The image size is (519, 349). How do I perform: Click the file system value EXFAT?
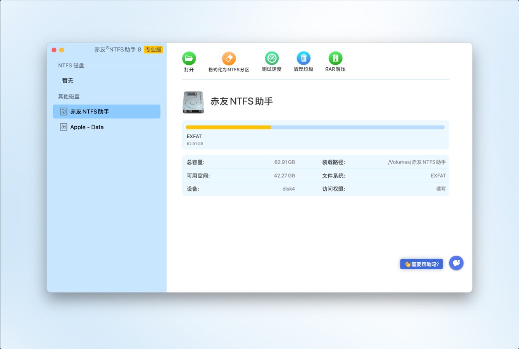click(438, 175)
